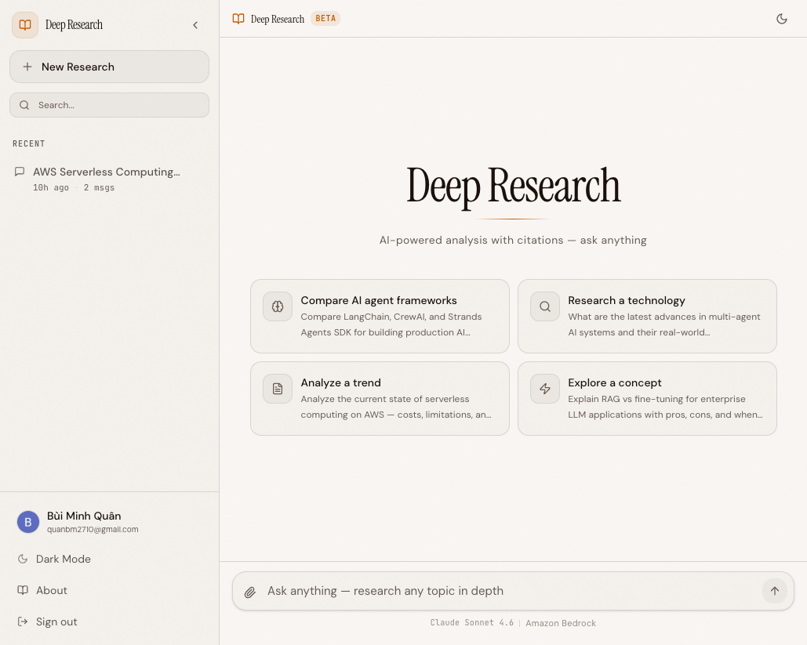Screen dimensions: 807x645
Task: Click the Amazon Bedrock label
Action: pyautogui.click(x=561, y=623)
